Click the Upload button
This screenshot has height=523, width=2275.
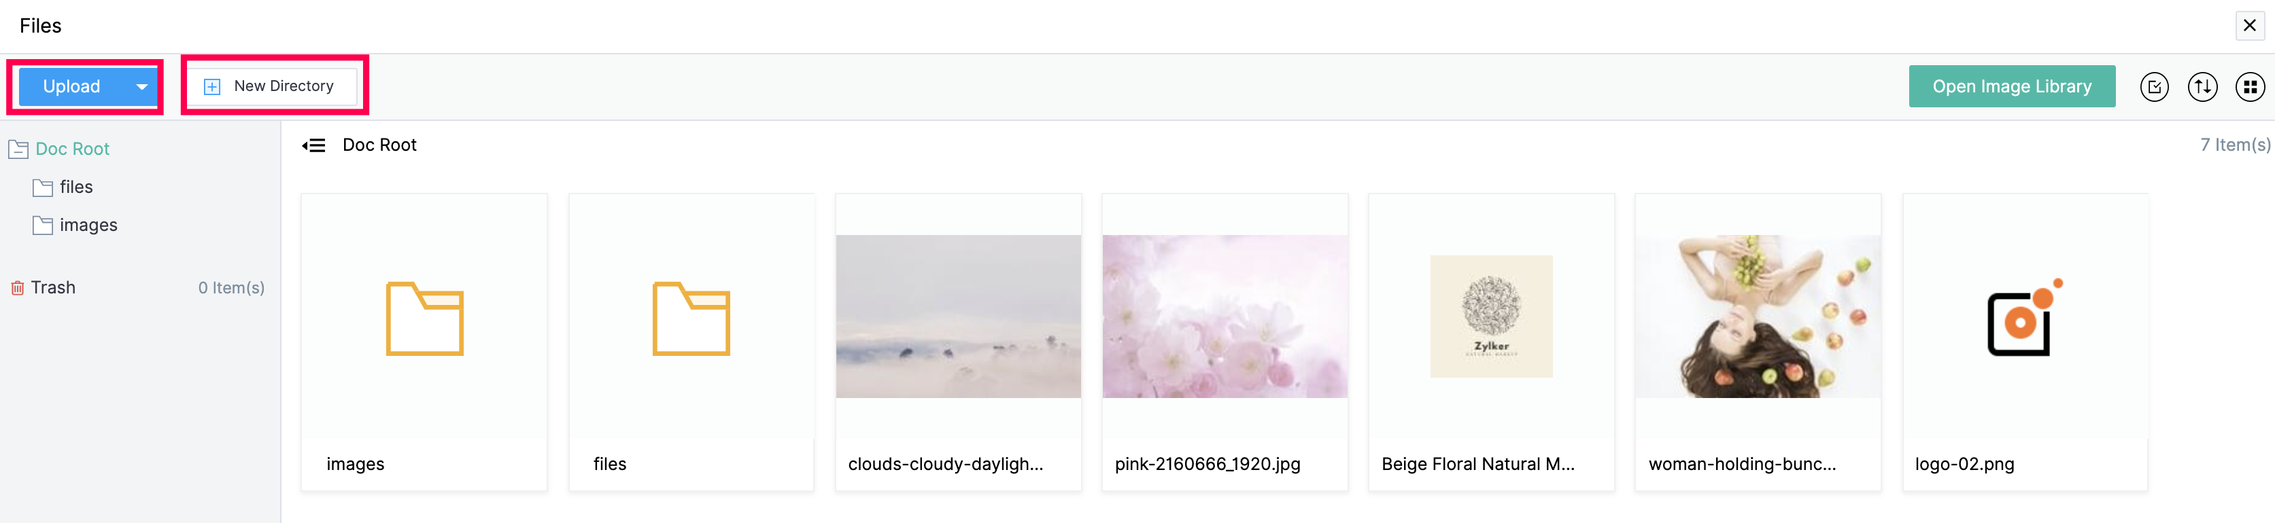71,86
